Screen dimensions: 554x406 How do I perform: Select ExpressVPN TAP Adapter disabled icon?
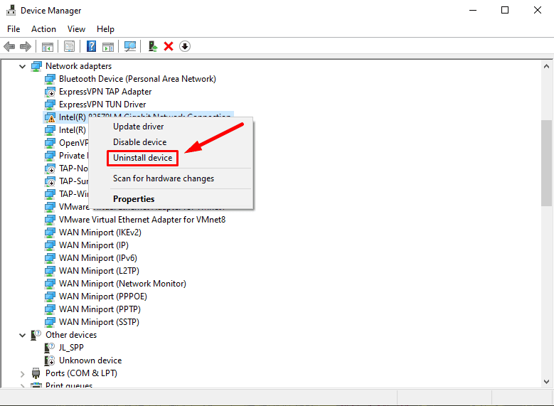pos(50,92)
